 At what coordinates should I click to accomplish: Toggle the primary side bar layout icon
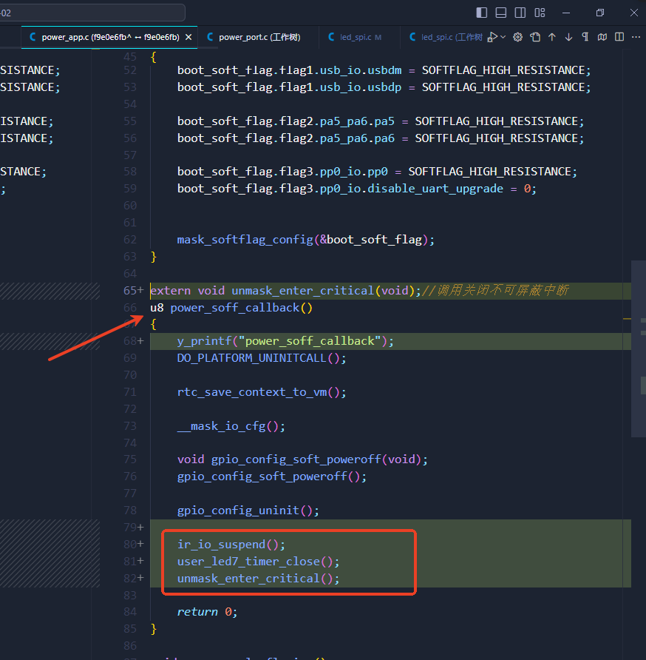click(482, 13)
